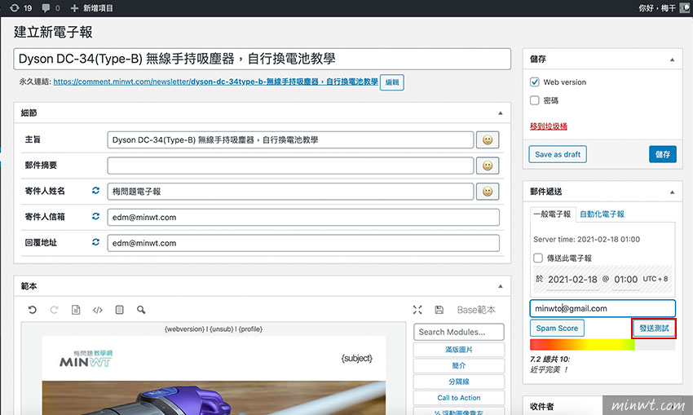693x415 pixels.
Task: Click the Save as draft button
Action: pos(558,154)
